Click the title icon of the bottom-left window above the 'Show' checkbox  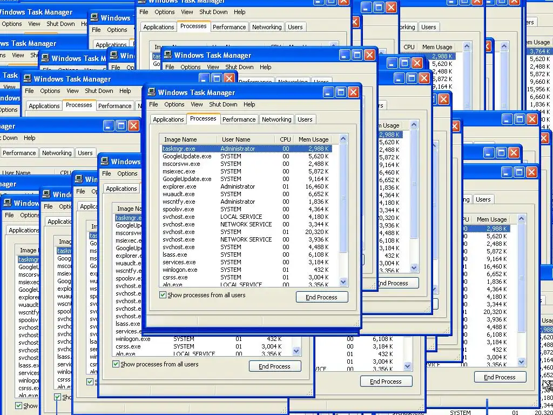(x=7, y=203)
